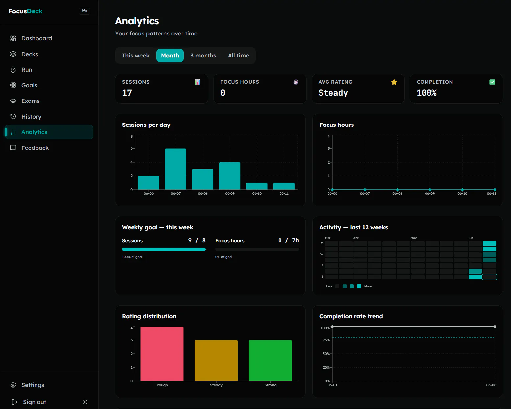The width and height of the screenshot is (511, 409).
Task: Open the Dashboard page
Action: tap(49, 38)
